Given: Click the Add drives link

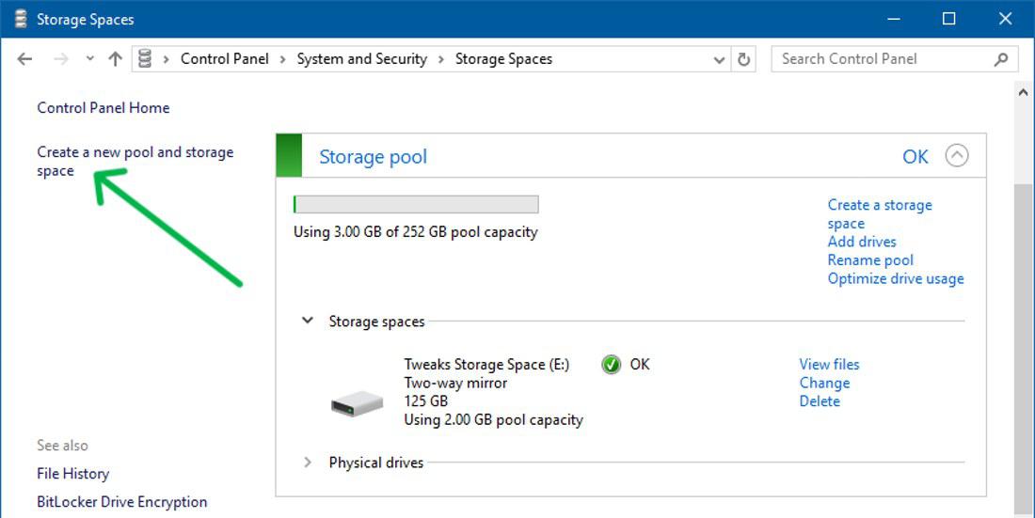Looking at the screenshot, I should pos(862,242).
